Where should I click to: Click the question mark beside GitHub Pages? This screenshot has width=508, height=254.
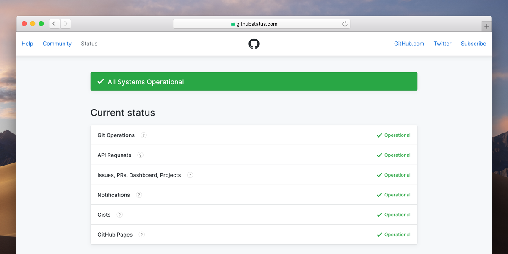pyautogui.click(x=141, y=235)
